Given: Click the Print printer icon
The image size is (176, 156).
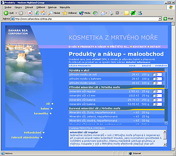Looking at the screenshot, I should coord(111,13).
